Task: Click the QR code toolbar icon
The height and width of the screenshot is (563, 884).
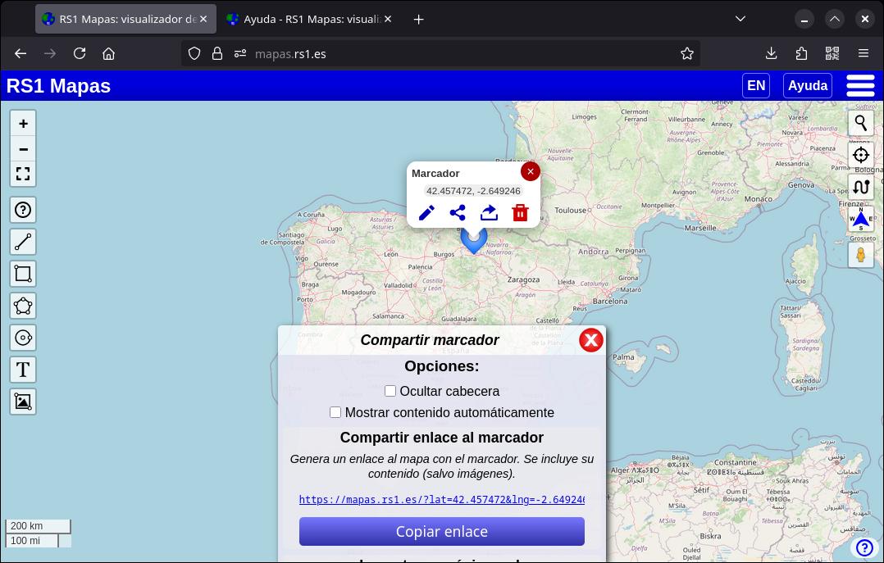Action: point(832,53)
